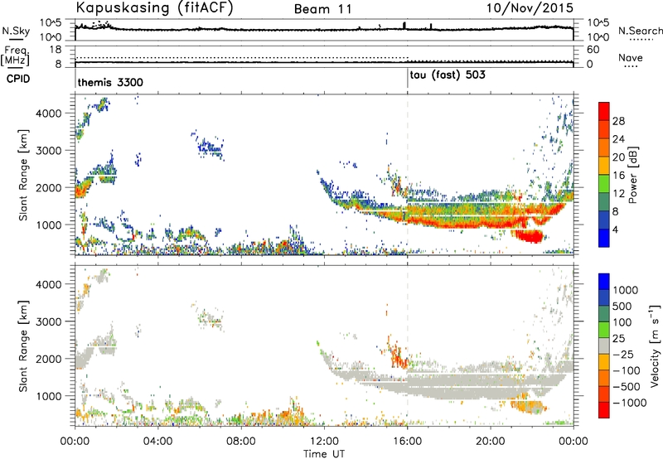Click the -1000 tick on velocity color bar

(630, 403)
